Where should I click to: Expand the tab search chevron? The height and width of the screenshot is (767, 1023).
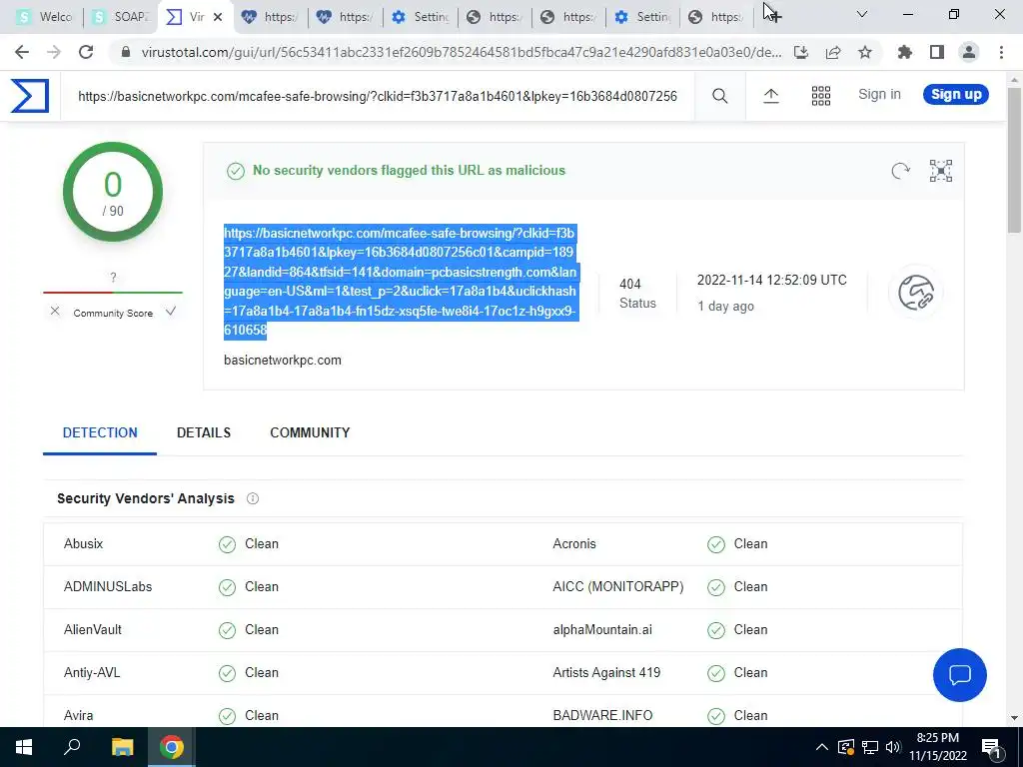coord(862,14)
